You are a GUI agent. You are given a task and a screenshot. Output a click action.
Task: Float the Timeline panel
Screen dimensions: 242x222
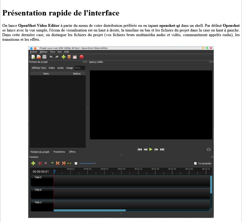(x=212, y=157)
